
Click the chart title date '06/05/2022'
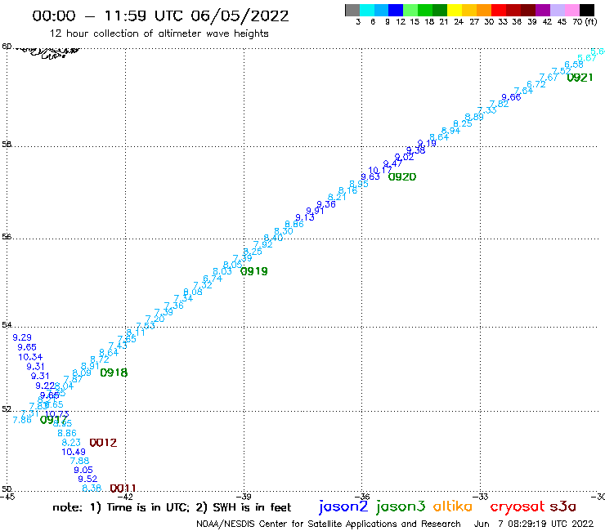pos(240,16)
